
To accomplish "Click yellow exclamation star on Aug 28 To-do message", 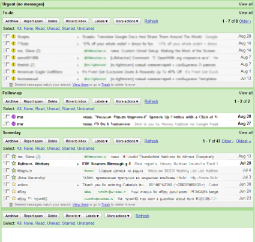I will pos(13,37).
